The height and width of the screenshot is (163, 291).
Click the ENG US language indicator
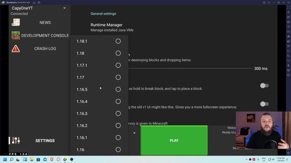tap(264, 159)
